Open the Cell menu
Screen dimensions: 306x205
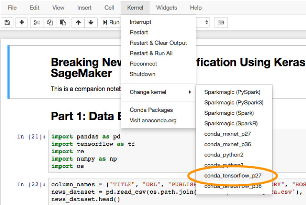pos(109,8)
